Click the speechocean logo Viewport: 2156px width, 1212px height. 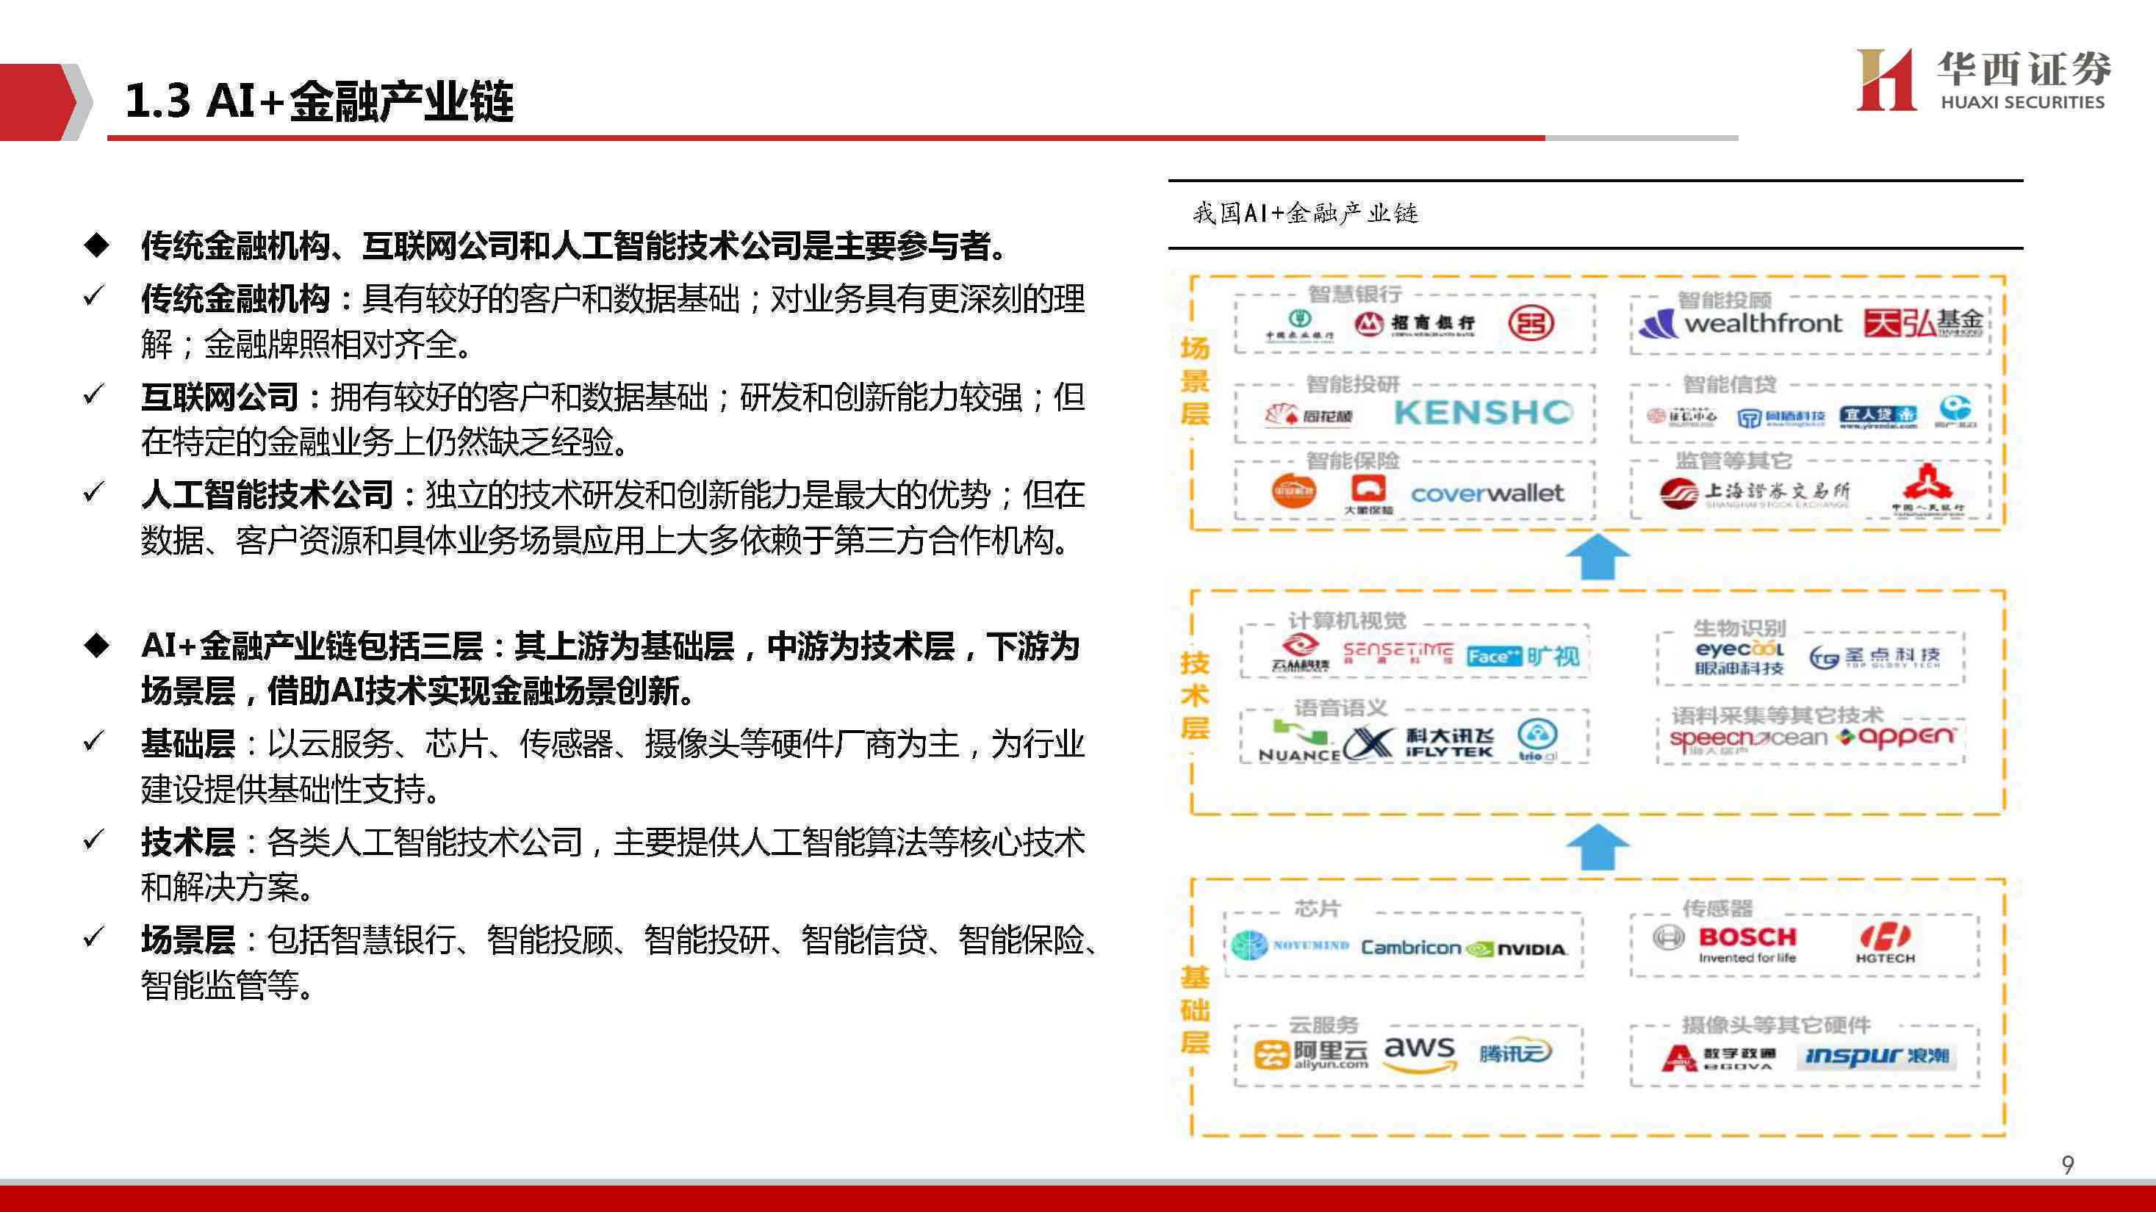tap(1747, 740)
